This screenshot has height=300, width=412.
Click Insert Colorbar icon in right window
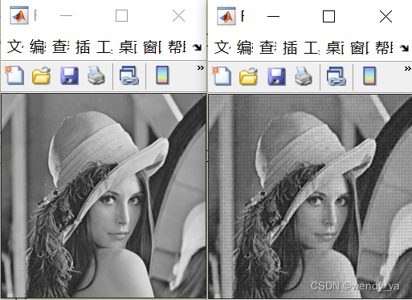(x=369, y=75)
